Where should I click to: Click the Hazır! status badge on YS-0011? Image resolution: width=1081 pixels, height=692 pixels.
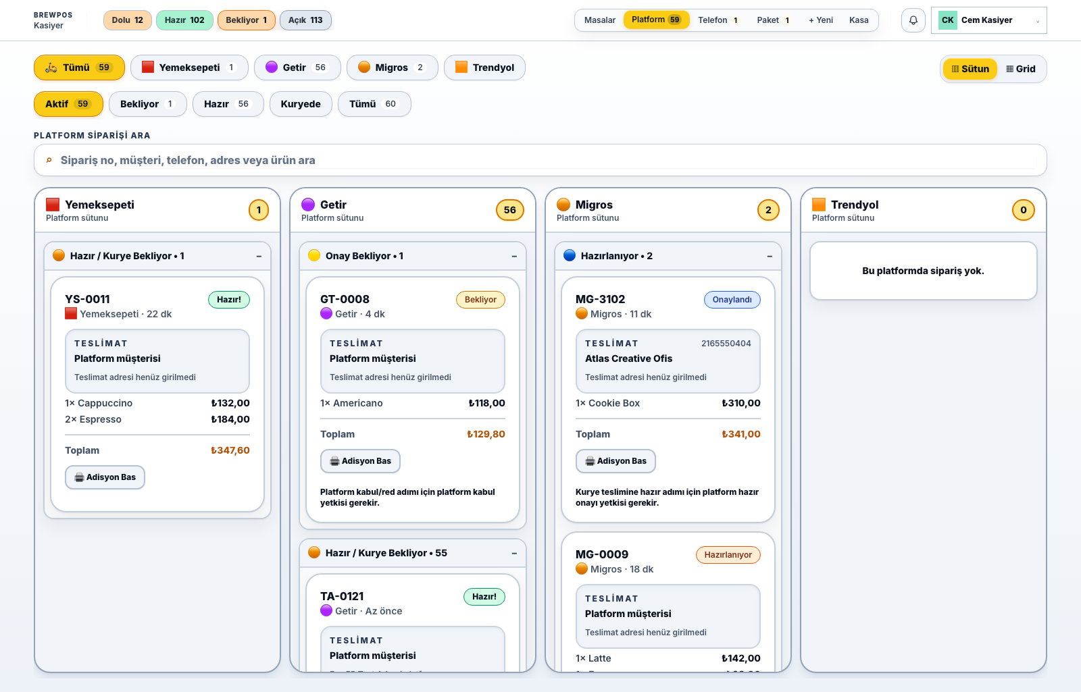click(229, 300)
